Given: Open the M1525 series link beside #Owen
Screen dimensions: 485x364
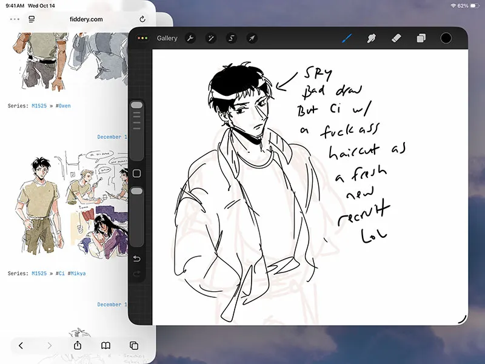Looking at the screenshot, I should (x=39, y=106).
